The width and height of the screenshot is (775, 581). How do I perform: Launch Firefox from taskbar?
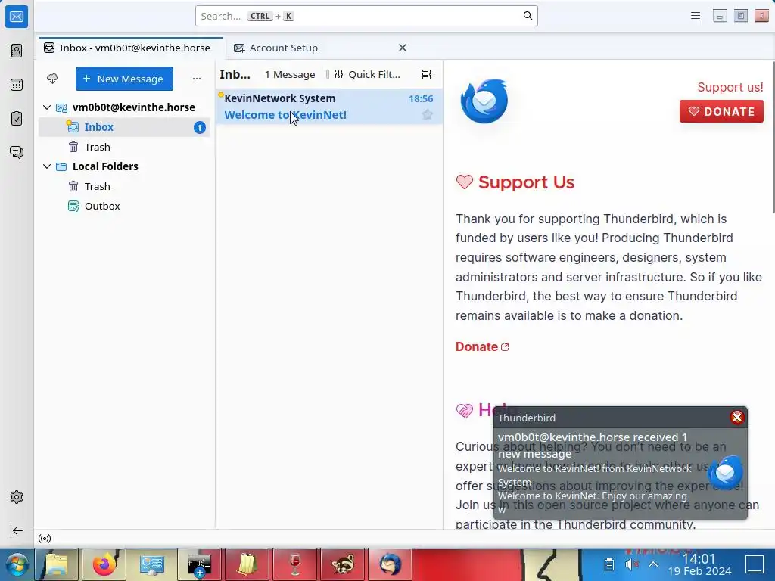click(x=104, y=564)
